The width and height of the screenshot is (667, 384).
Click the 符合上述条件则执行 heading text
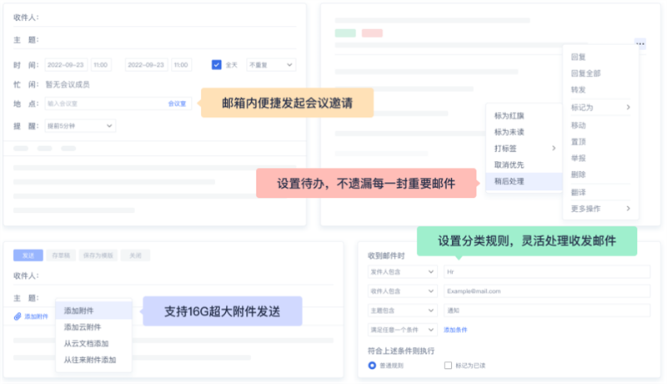point(401,351)
